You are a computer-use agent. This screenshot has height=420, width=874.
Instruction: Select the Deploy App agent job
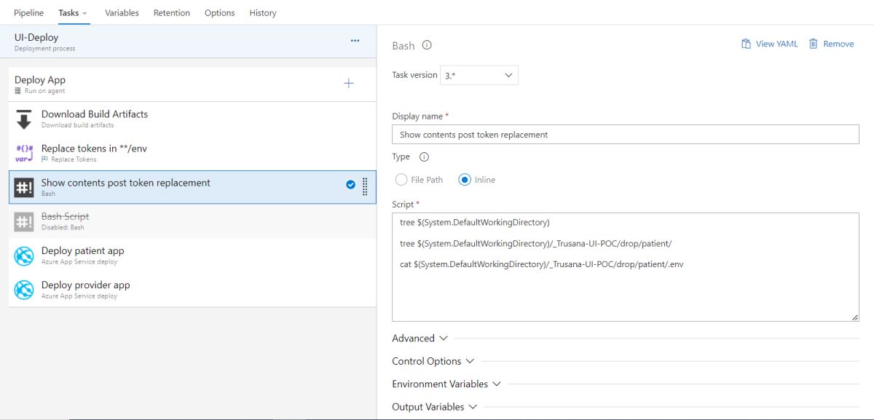(x=192, y=84)
